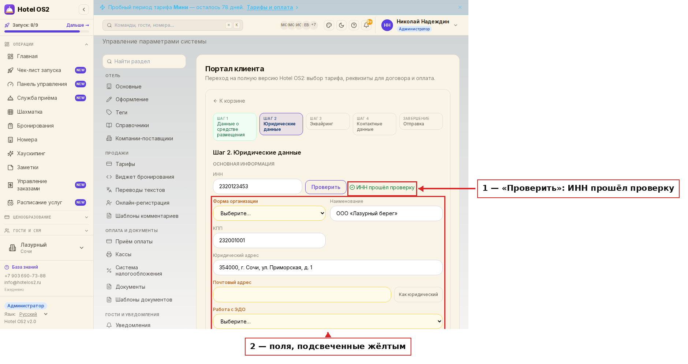Open Расписание услуг page

point(46,202)
